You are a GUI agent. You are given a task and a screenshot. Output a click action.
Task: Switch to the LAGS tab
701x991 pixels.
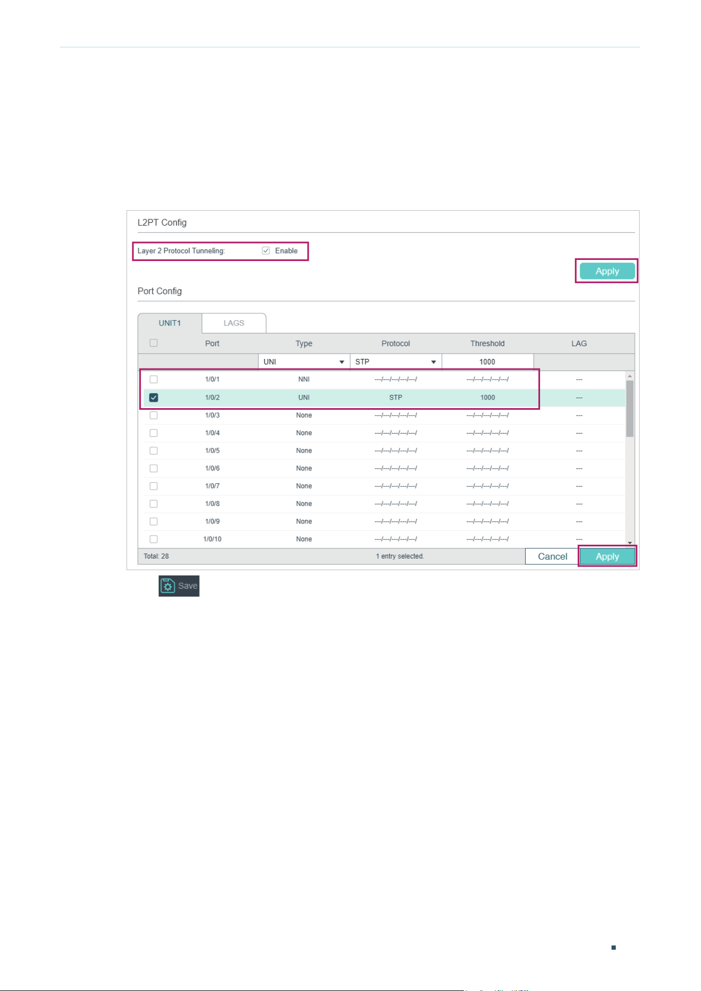[234, 323]
